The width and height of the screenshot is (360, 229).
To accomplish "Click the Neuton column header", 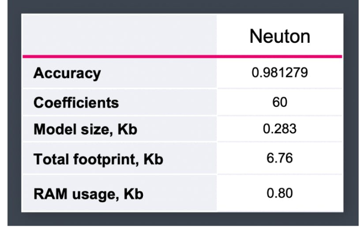I will point(280,37).
